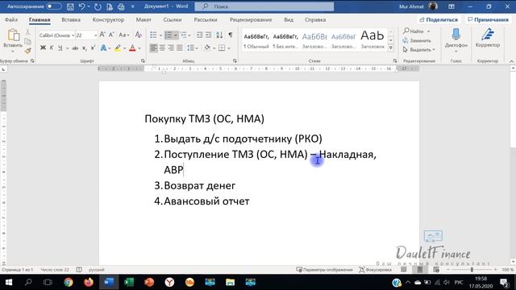Switch to the Insert (Вставка) tab

click(x=71, y=19)
